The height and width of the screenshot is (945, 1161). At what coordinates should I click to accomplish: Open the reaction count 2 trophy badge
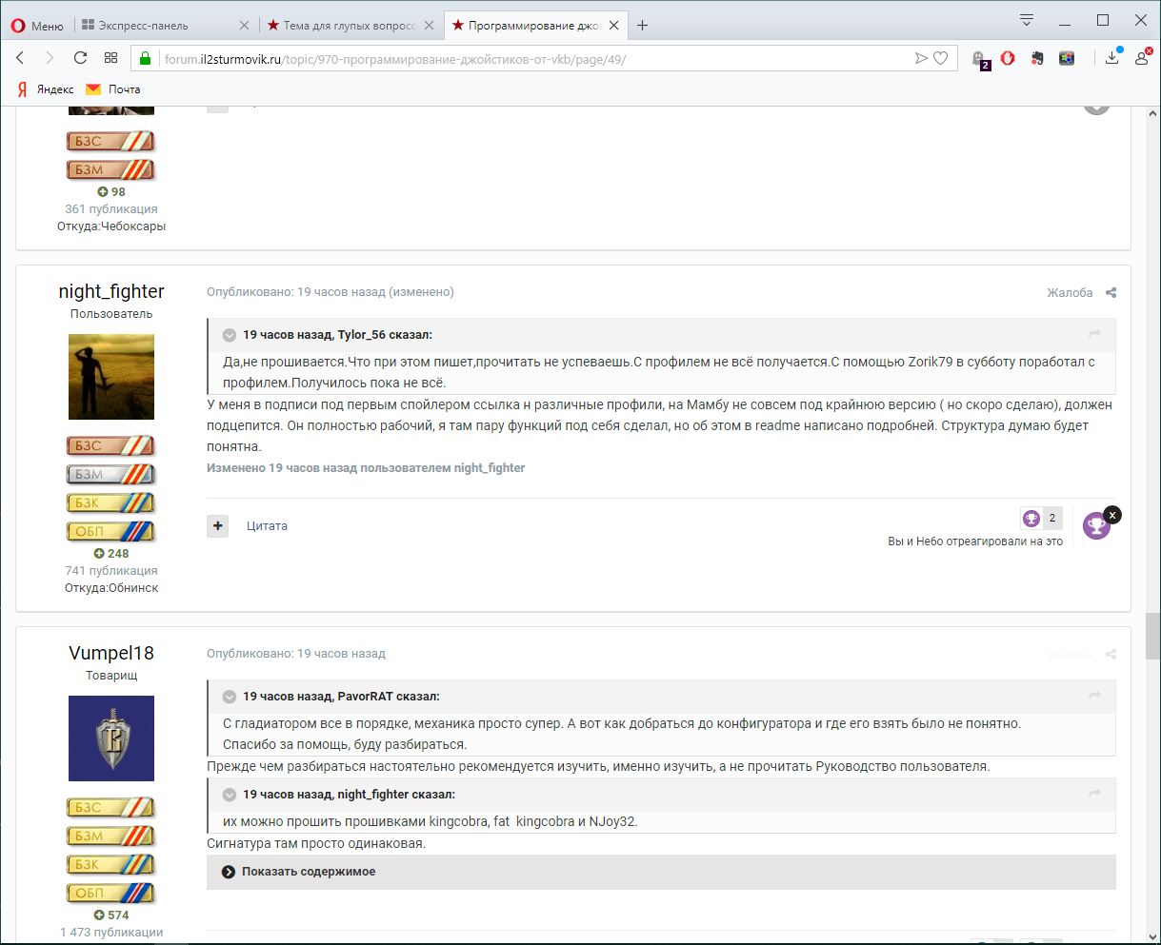1041,518
